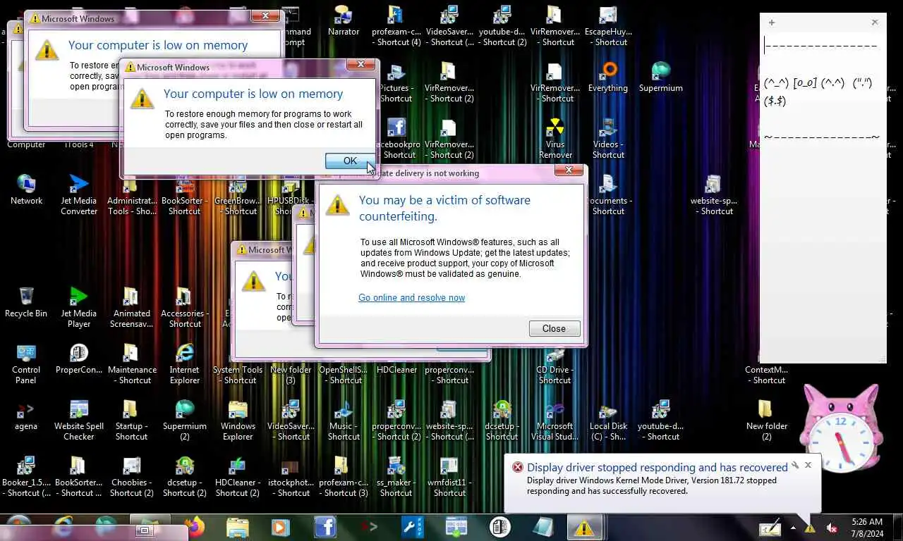
Task: Select the Videos shortcut icon
Action: coord(608,139)
